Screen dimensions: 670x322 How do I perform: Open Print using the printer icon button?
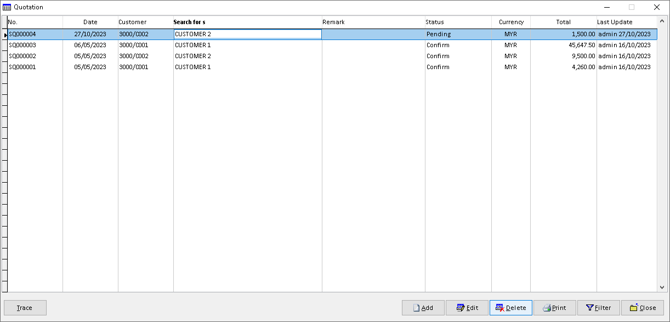tap(554, 308)
